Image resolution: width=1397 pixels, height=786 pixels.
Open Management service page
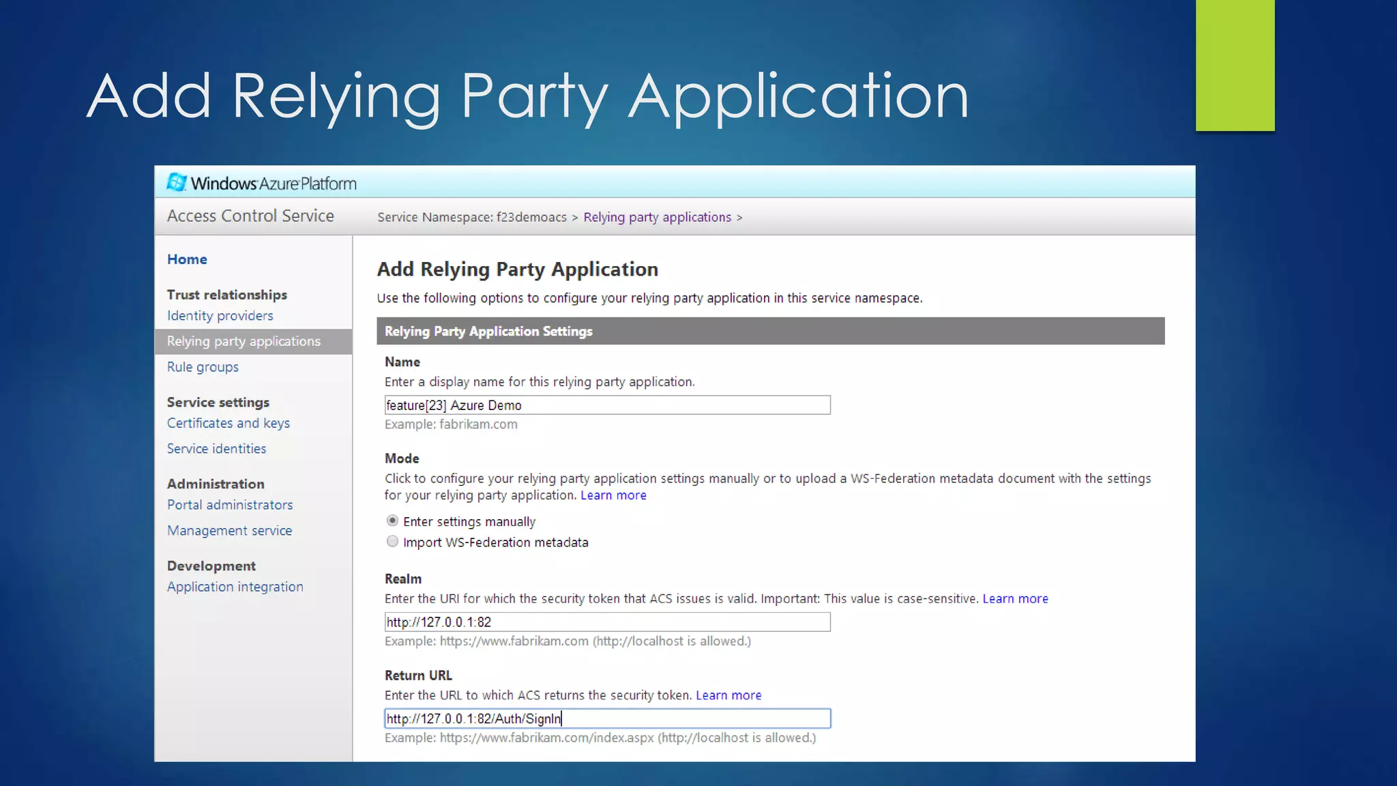pyautogui.click(x=229, y=531)
